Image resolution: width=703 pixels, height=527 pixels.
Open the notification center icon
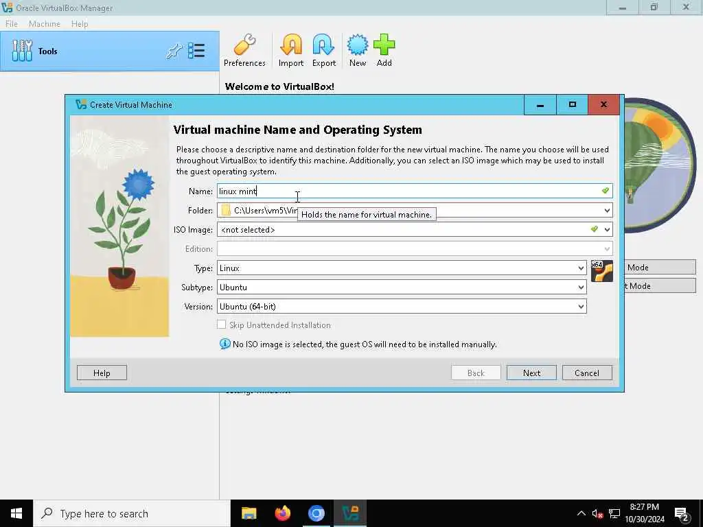[682, 513]
